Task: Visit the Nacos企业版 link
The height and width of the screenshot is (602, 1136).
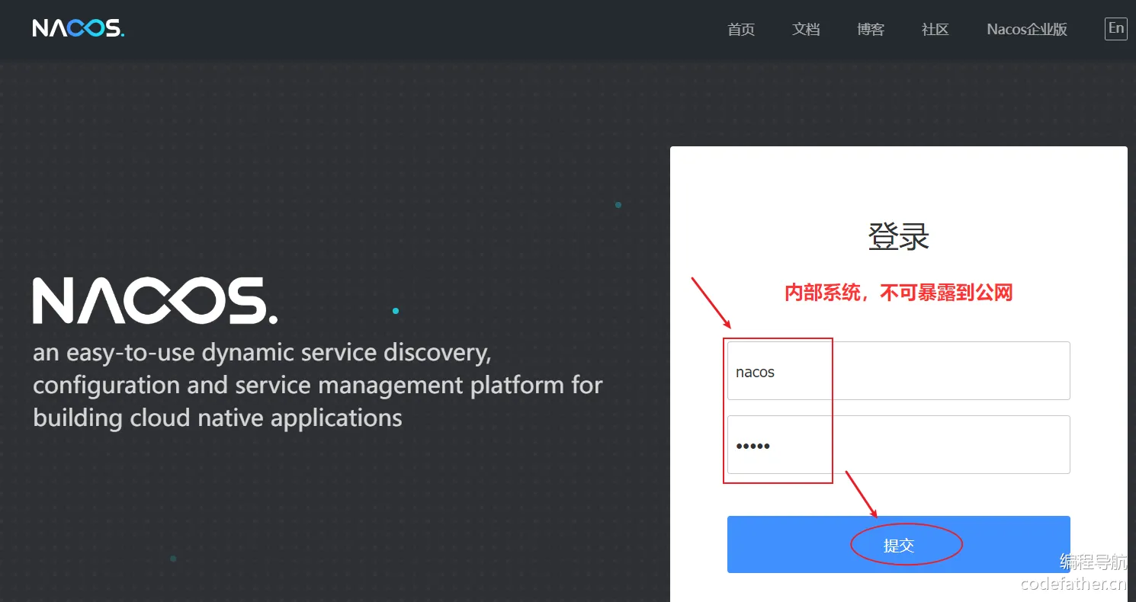Action: 1027,30
